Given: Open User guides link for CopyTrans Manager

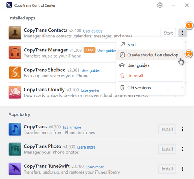Looking at the screenshot, I should coord(107,51).
